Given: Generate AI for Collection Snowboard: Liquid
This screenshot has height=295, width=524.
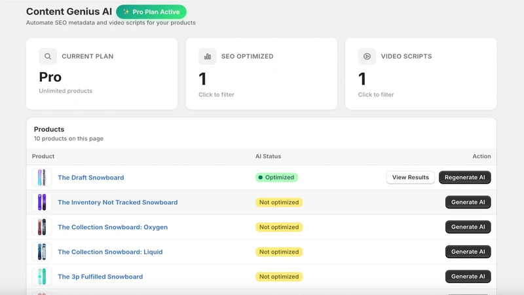Looking at the screenshot, I should (x=468, y=252).
